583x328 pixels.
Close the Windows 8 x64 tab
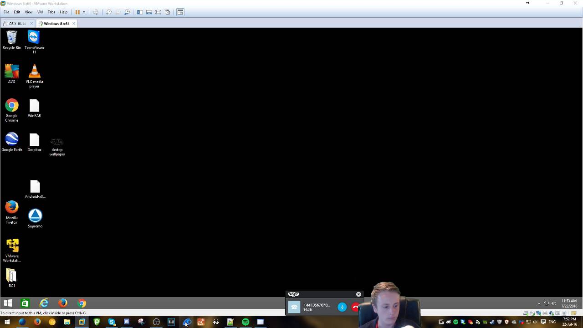pos(74,24)
